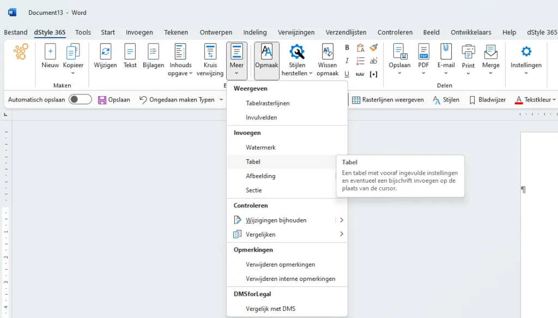This screenshot has width=558, height=318.
Task: Expand Wijzigingen bijhouden submenu
Action: pos(341,220)
